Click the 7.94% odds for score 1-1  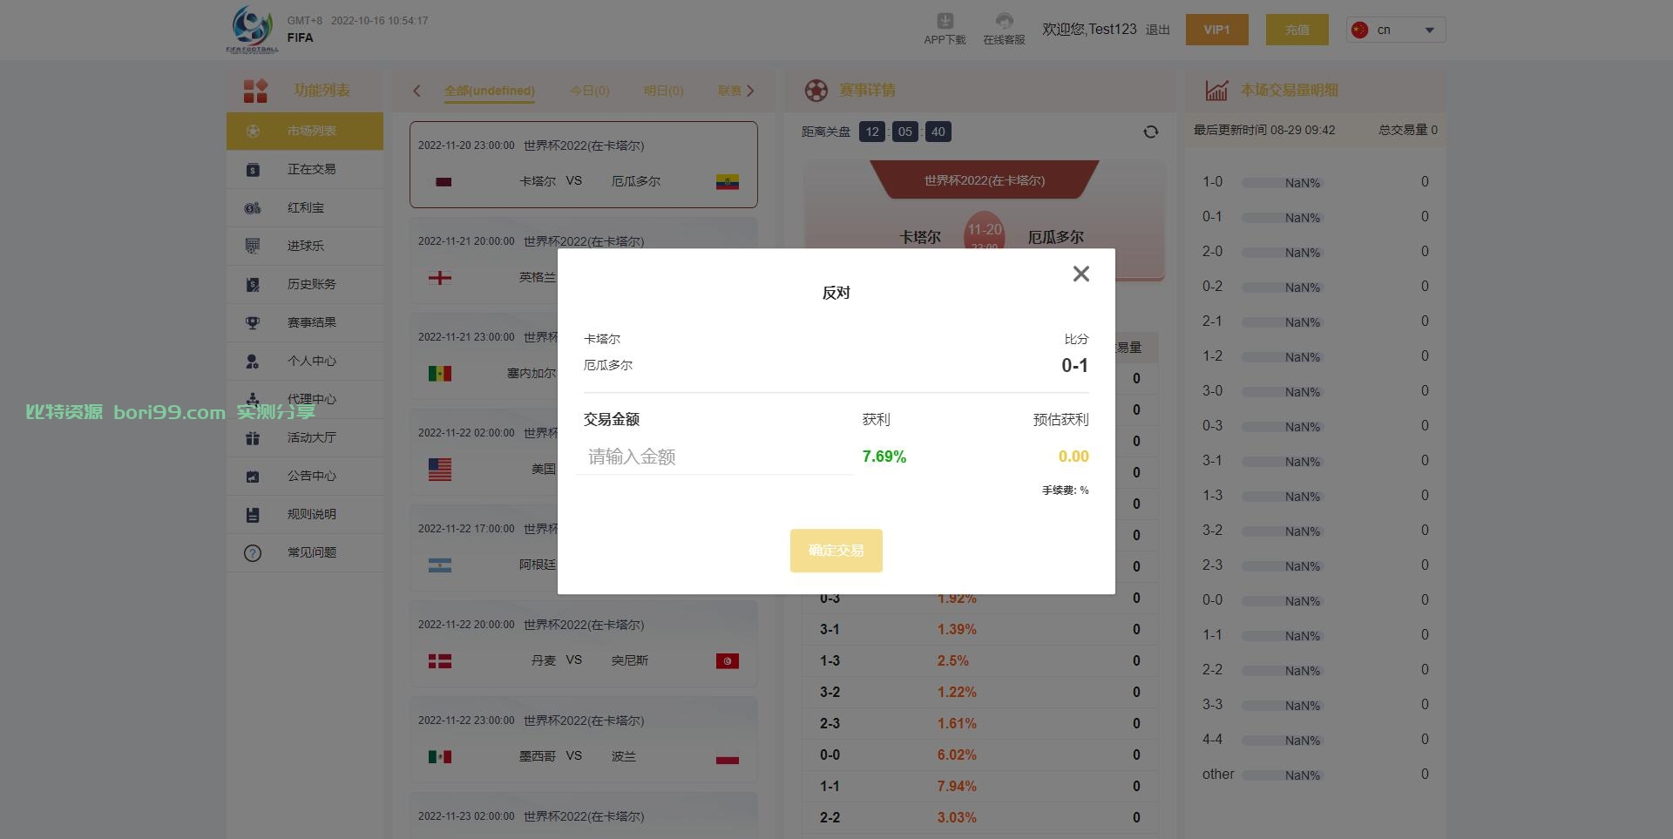coord(957,786)
